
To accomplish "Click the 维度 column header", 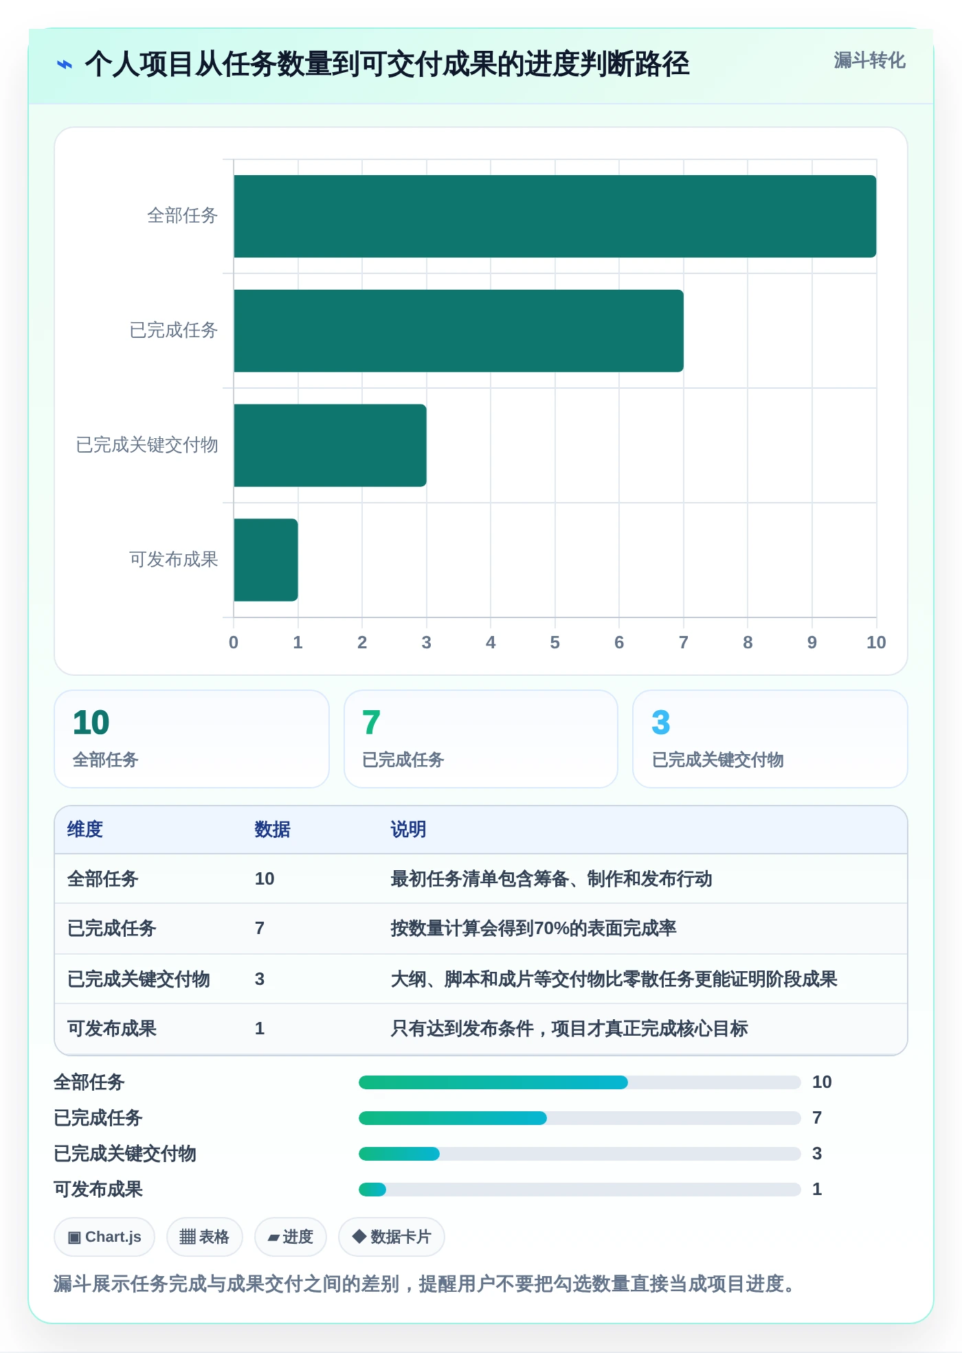I will (x=85, y=830).
